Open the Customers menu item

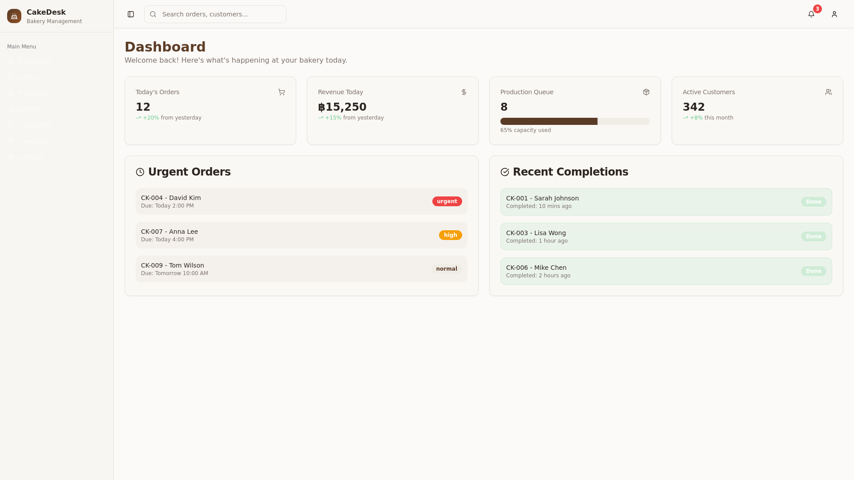pos(56,125)
